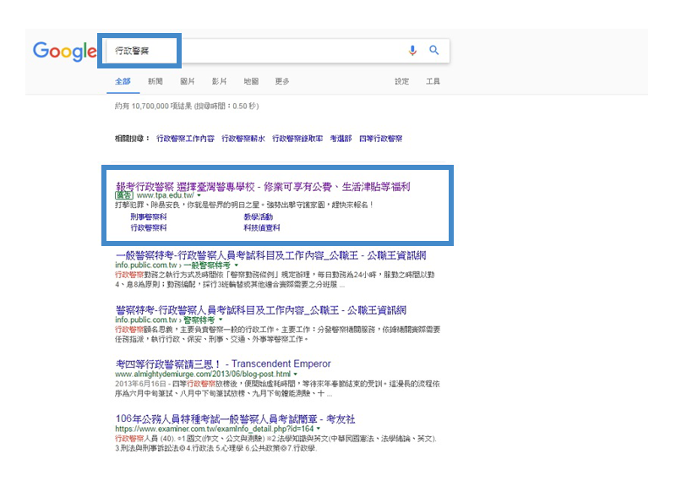Viewport: 676px width, 492px height.
Task: Open result 106年公務人員特種考試一般警察人員考試簡章
Action: click(236, 418)
